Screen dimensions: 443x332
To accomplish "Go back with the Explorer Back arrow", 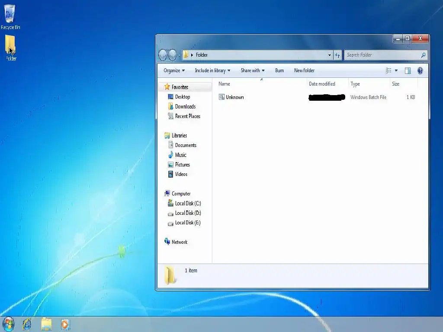I will (x=163, y=55).
